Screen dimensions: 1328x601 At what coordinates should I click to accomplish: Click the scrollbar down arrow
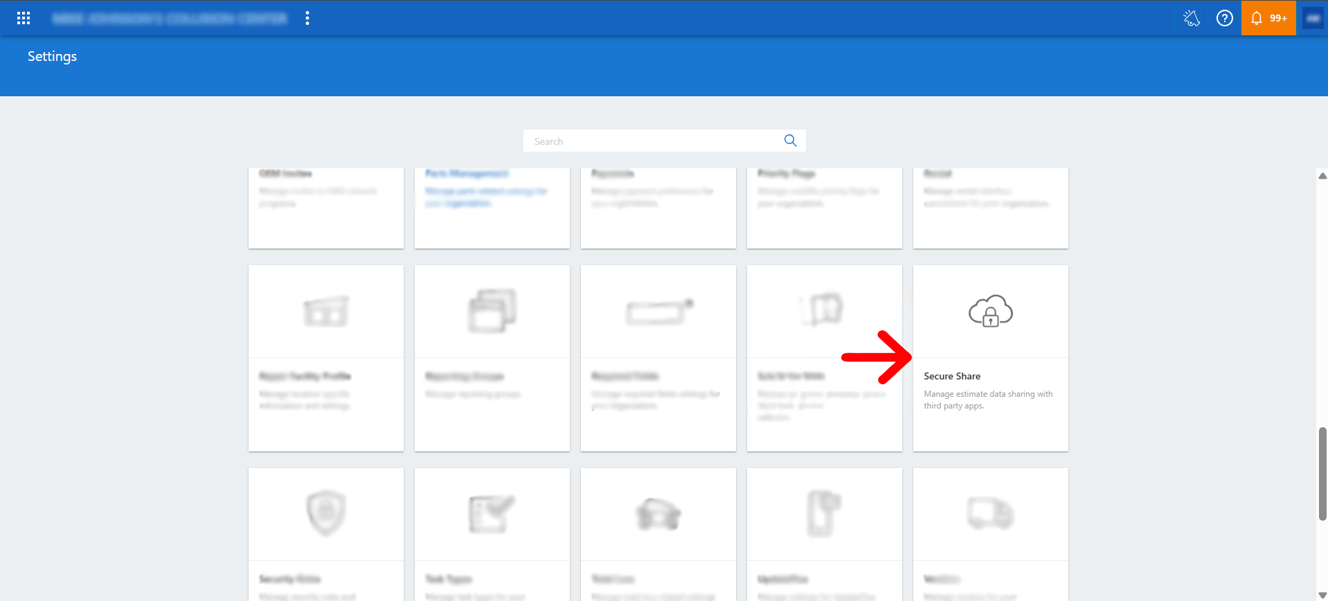(1322, 595)
